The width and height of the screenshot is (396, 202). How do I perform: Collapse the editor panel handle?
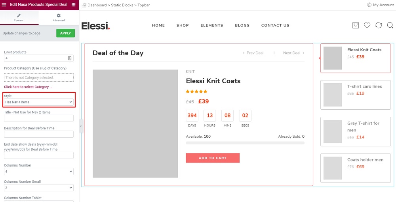[81, 126]
